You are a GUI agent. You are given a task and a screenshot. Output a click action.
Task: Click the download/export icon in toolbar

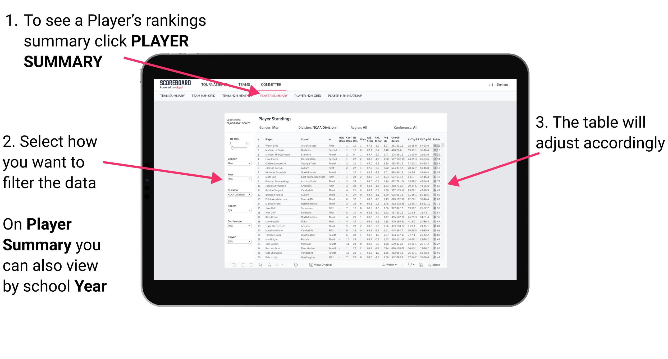click(x=412, y=265)
